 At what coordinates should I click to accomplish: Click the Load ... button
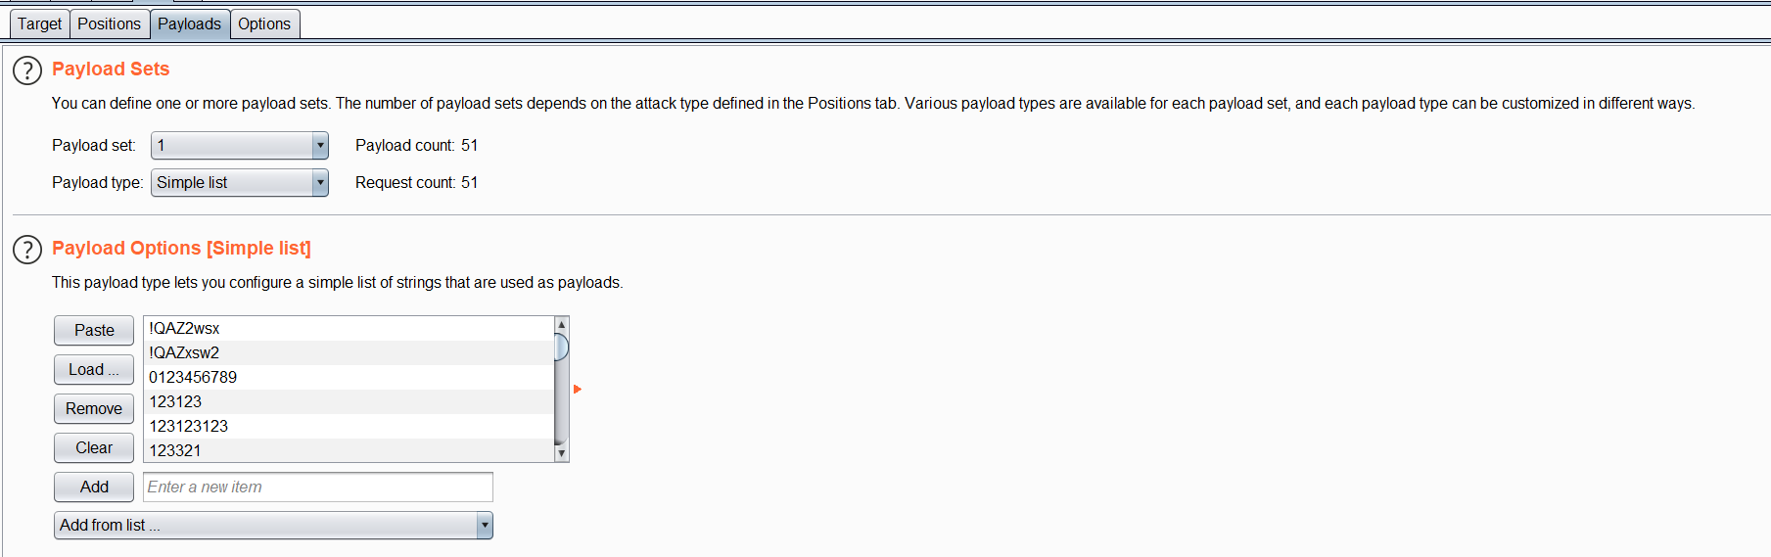coord(94,370)
